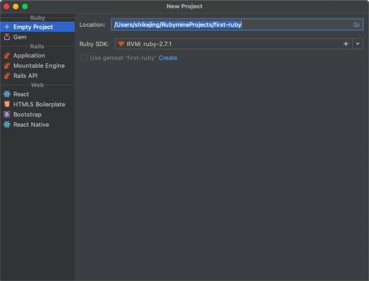Add a new Ruby SDK with plus
369x281 pixels.
345,44
